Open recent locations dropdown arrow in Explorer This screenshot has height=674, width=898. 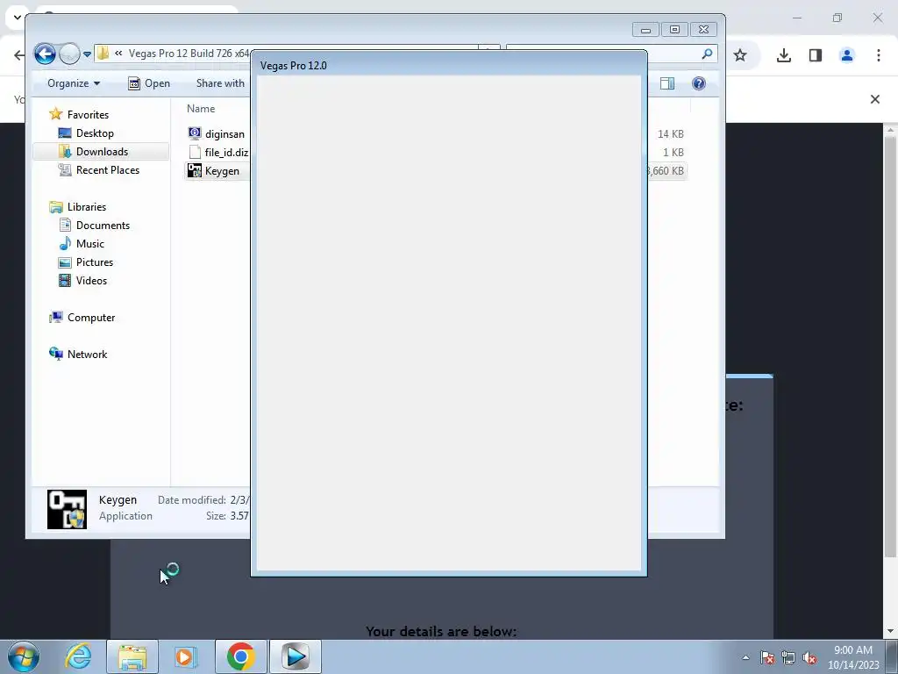(x=87, y=54)
